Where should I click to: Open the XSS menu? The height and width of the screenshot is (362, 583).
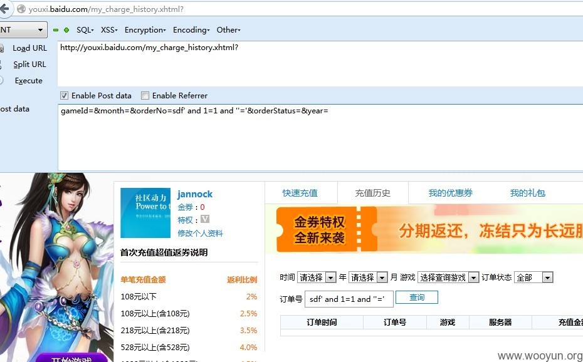[109, 29]
